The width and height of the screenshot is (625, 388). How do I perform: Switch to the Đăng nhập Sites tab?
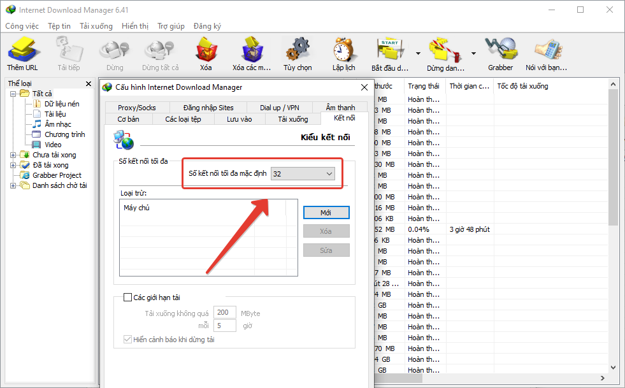(208, 108)
